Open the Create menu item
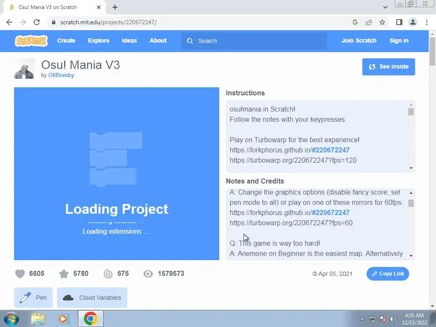The width and height of the screenshot is (436, 327). tap(66, 40)
